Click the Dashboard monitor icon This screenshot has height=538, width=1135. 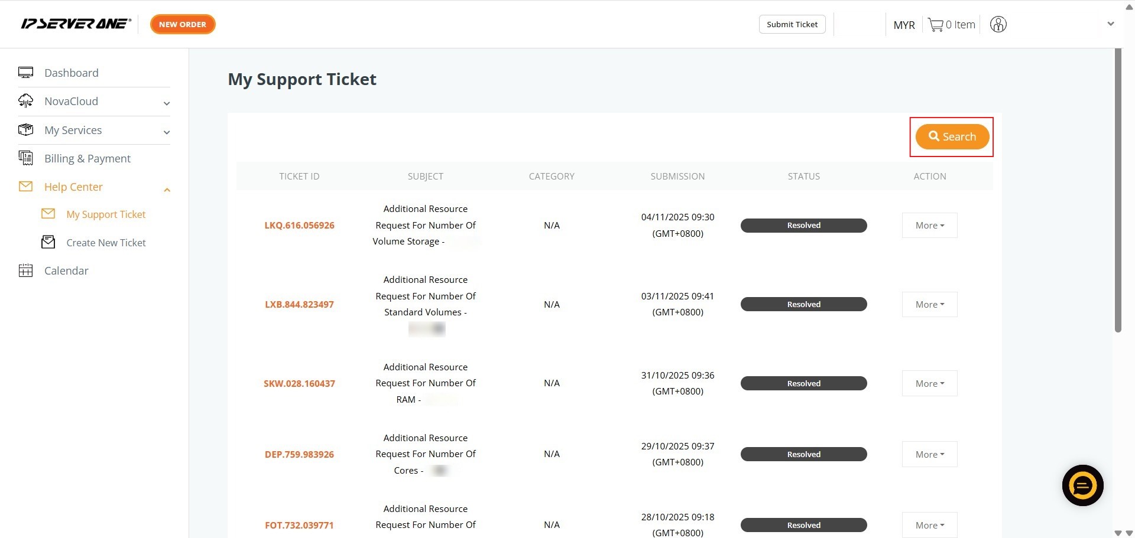coord(25,73)
